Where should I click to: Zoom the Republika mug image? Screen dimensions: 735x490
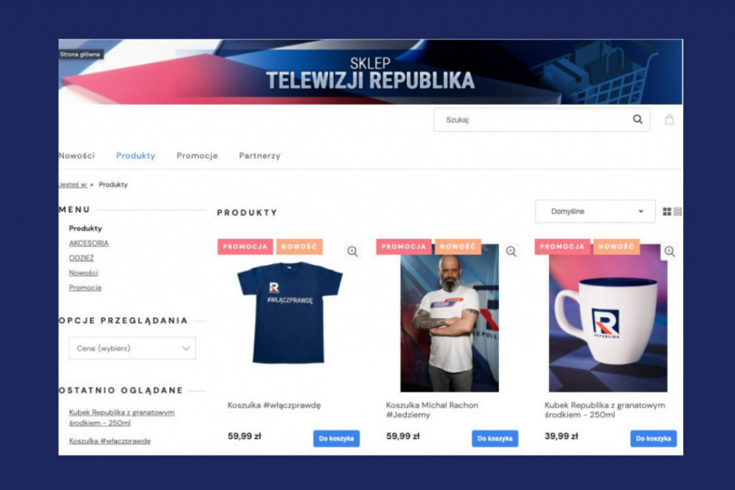tap(670, 252)
